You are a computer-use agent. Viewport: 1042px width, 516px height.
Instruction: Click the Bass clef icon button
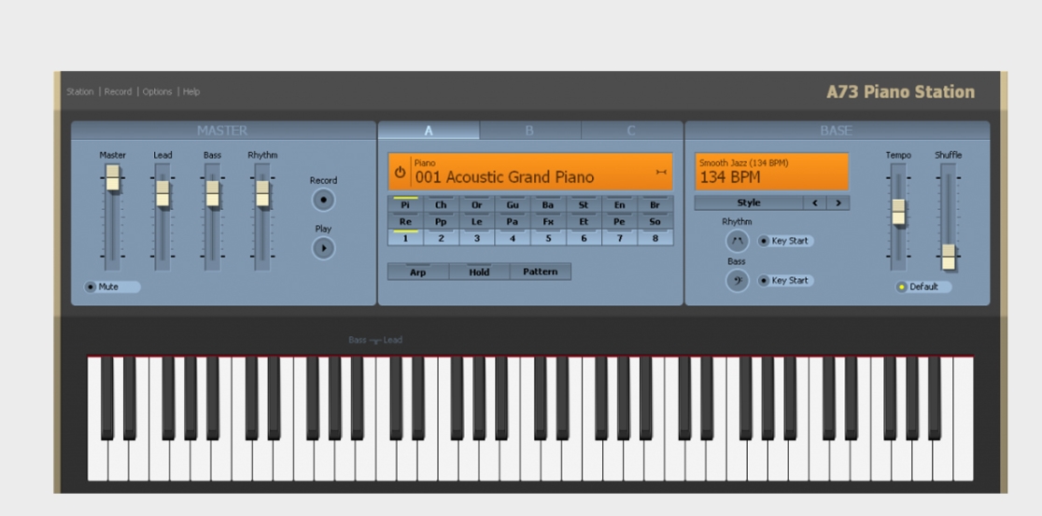(x=737, y=280)
